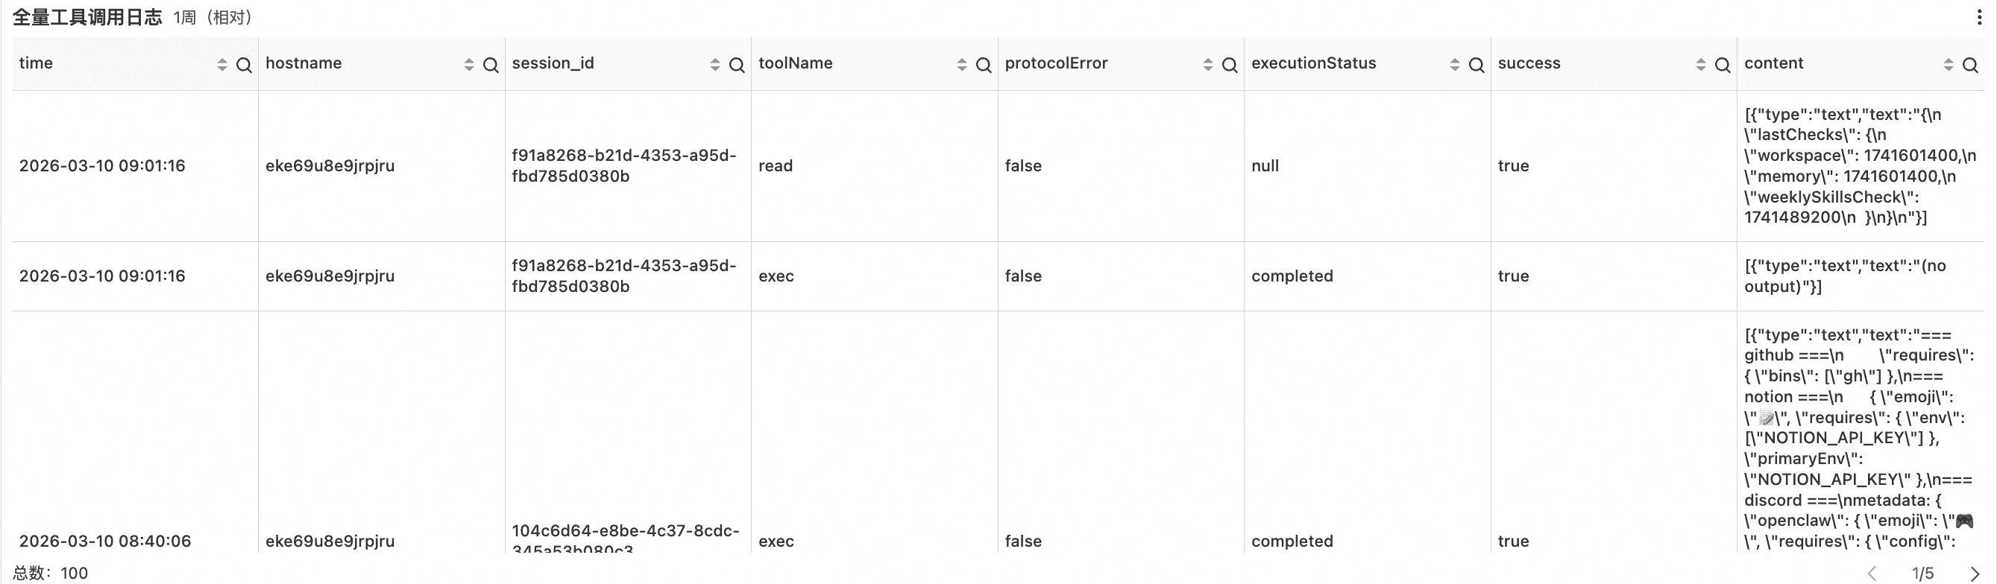Click the 1周(相对) time range label
The image size is (1997, 584).
coord(213,18)
